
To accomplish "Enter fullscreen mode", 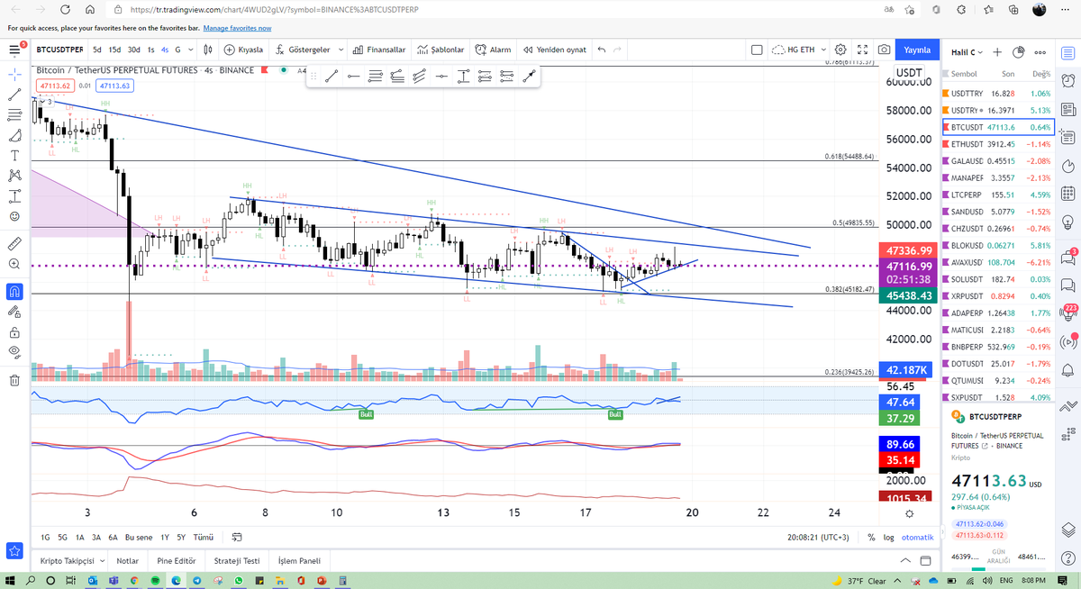I will [863, 50].
